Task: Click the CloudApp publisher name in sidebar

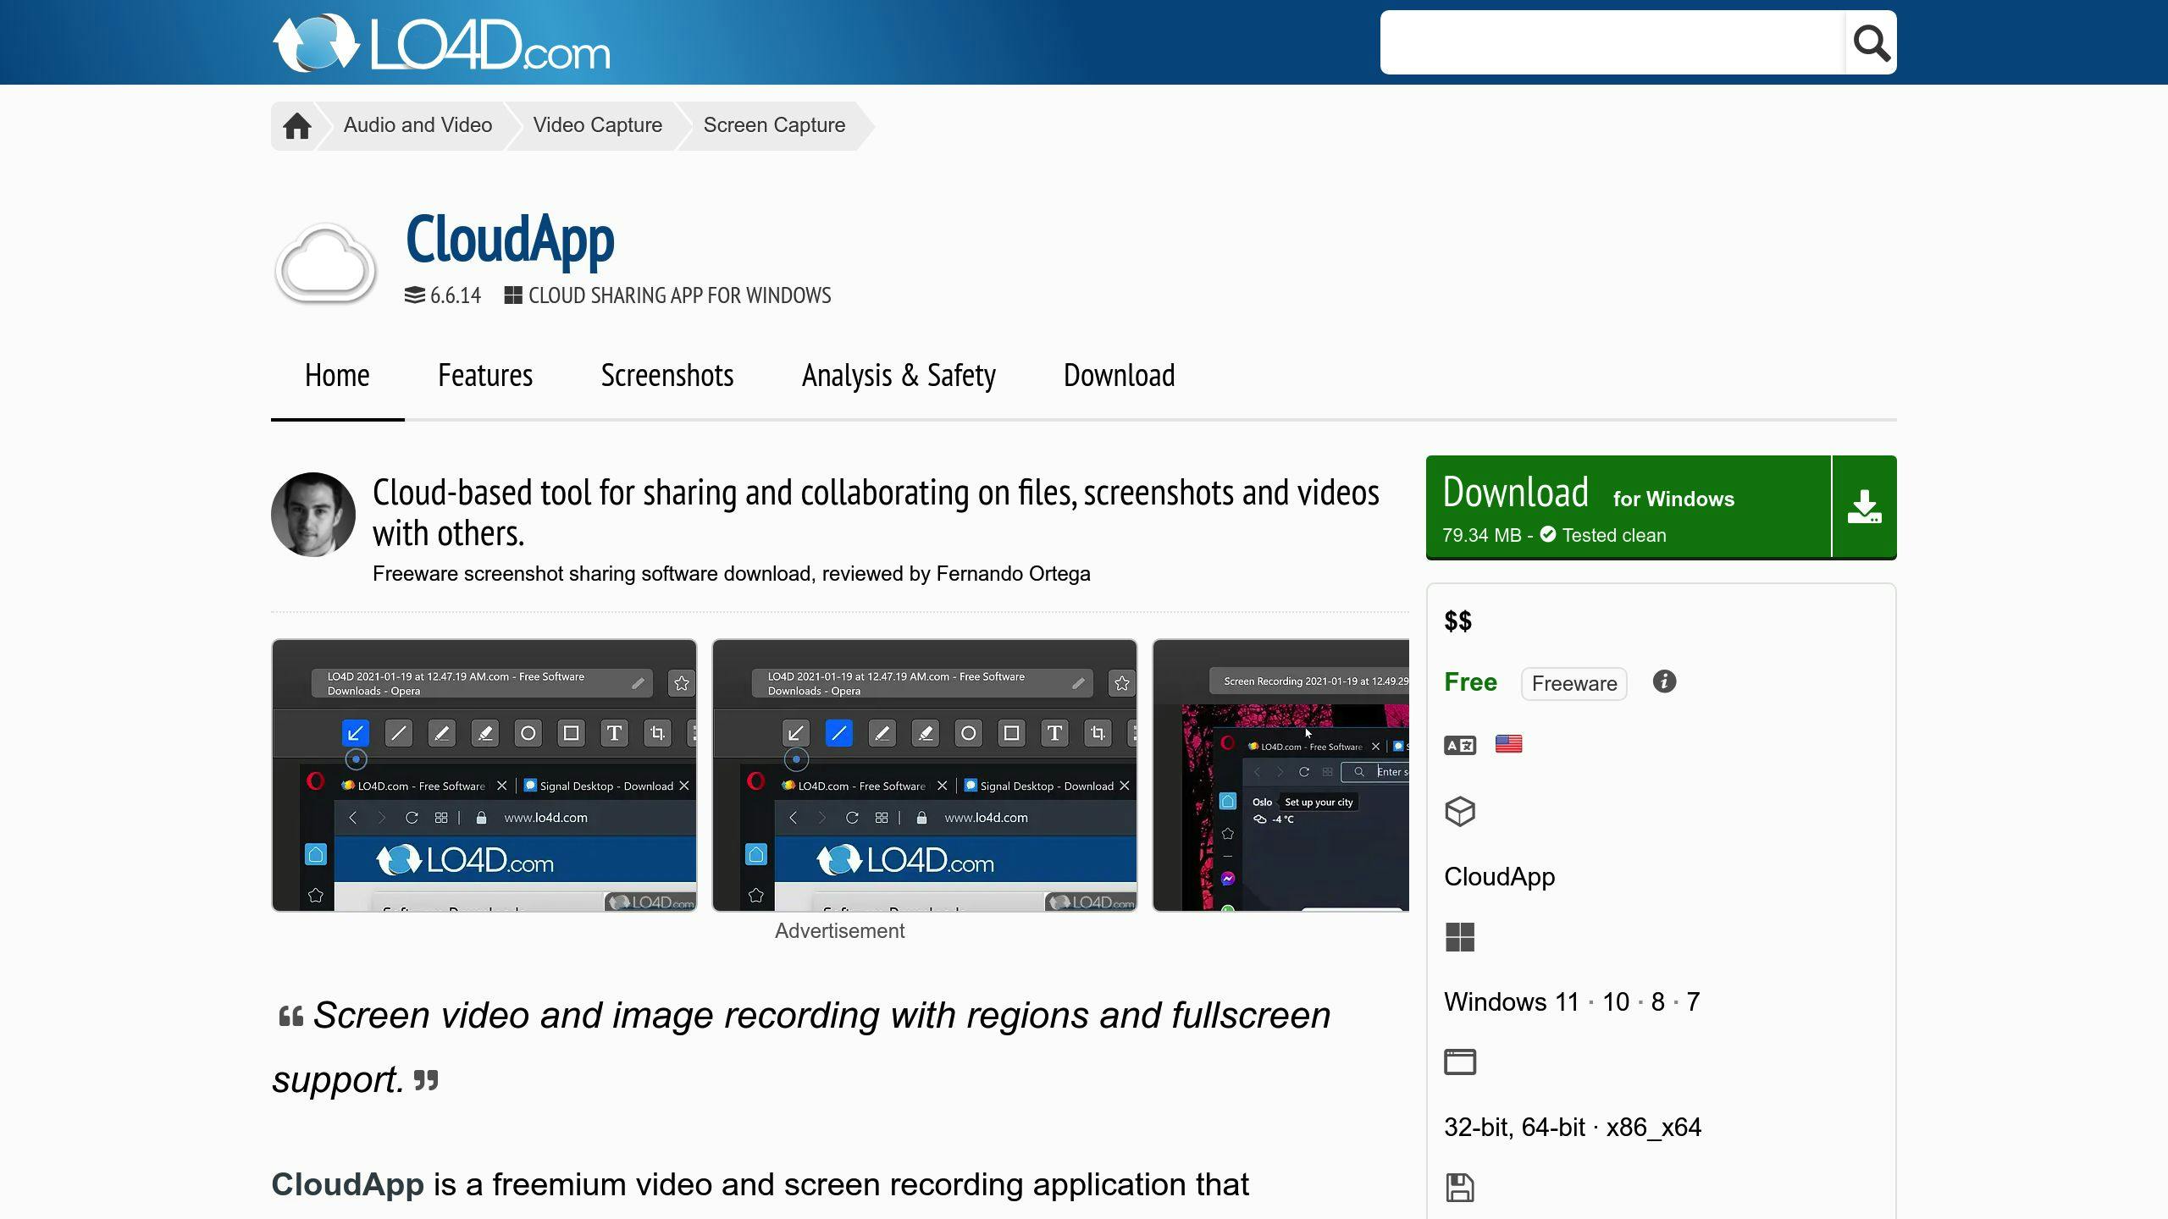Action: [1499, 876]
